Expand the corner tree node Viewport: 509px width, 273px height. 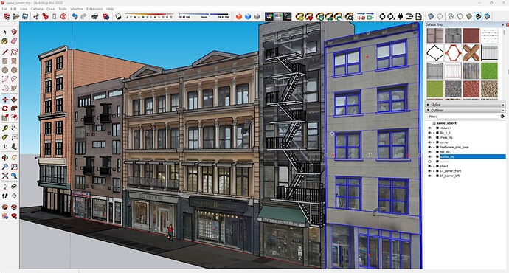[x=434, y=142]
